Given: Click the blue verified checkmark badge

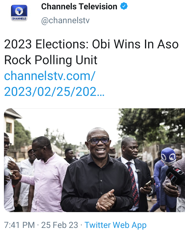Looking at the screenshot, I should click(124, 7).
